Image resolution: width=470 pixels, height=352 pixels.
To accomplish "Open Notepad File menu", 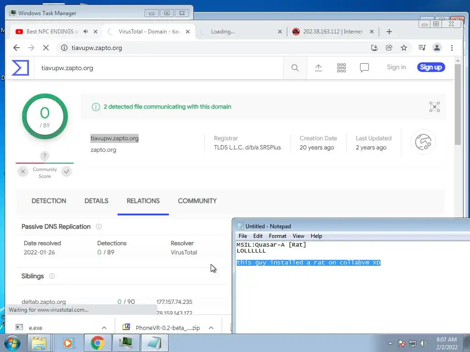I will pyautogui.click(x=243, y=236).
